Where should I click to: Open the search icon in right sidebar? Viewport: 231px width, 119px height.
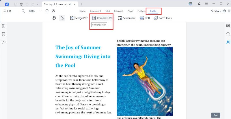tap(228, 34)
